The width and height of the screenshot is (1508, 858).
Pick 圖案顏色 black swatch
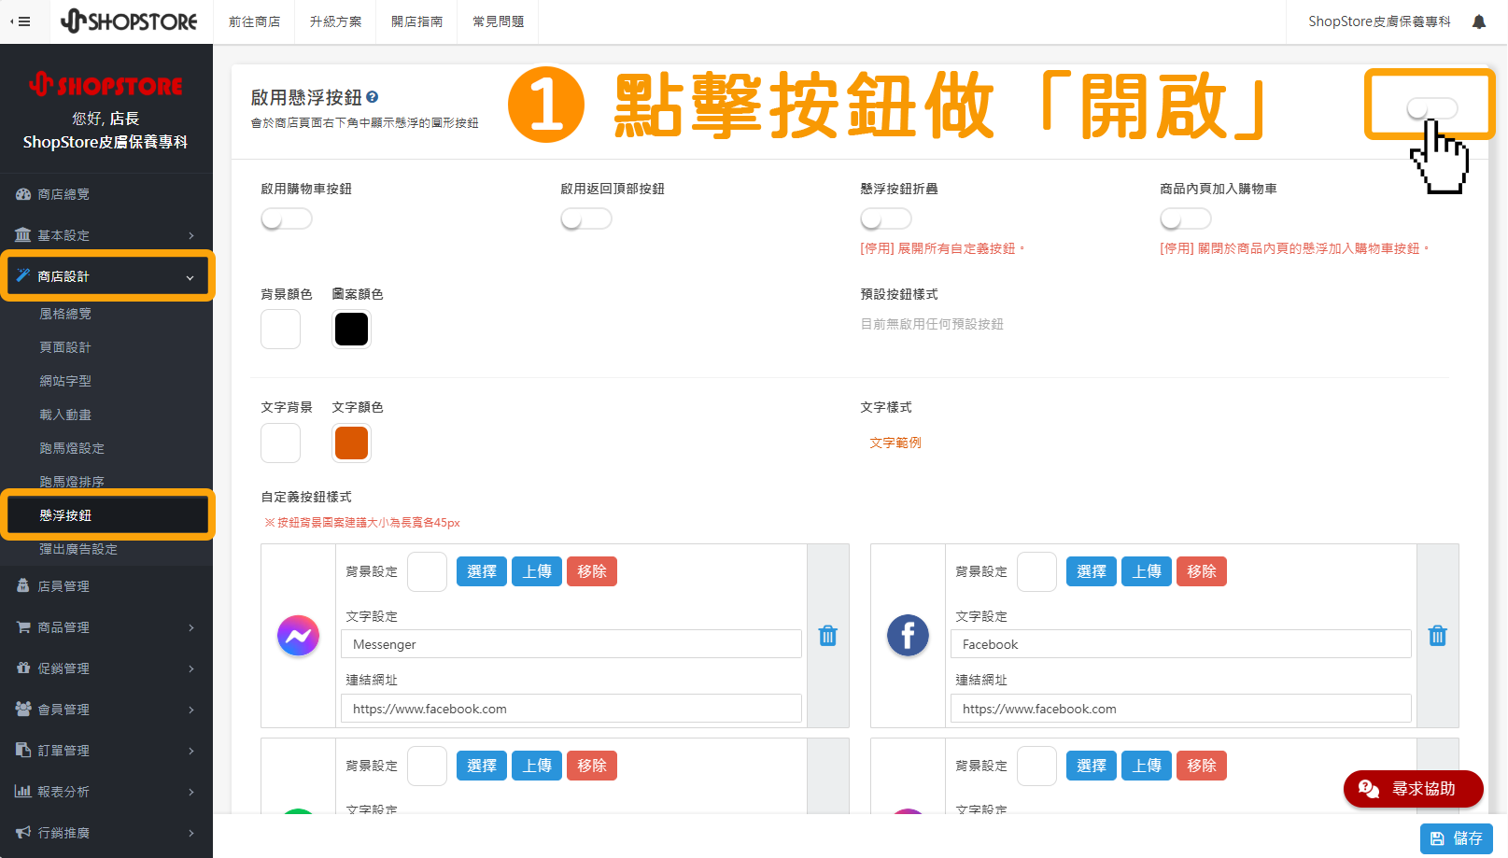click(x=351, y=330)
